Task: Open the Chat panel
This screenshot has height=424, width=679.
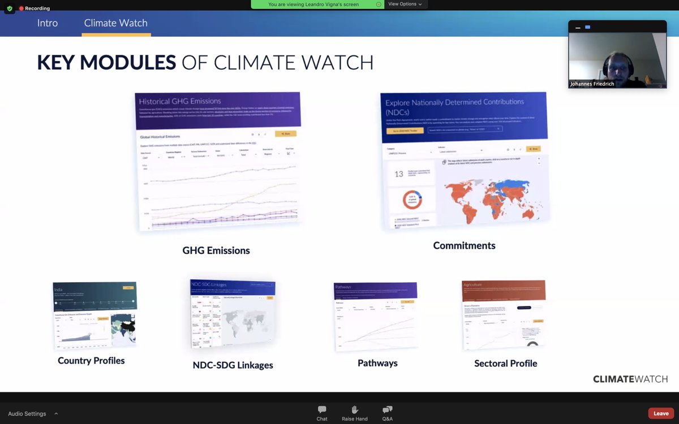Action: coord(322,413)
